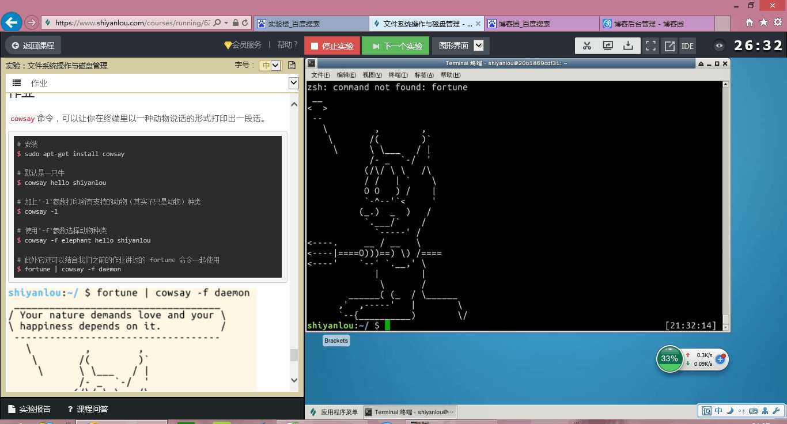Expand the 作业 section dropdown arrow
Viewport: 787px width, 424px height.
[x=293, y=84]
